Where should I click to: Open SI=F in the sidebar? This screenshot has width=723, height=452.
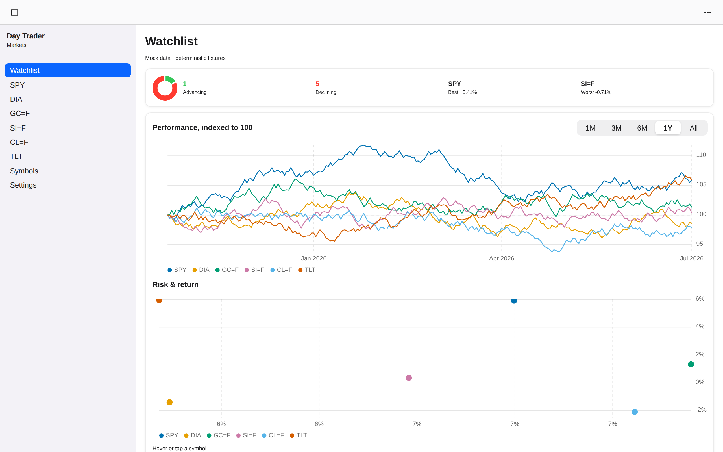point(67,128)
